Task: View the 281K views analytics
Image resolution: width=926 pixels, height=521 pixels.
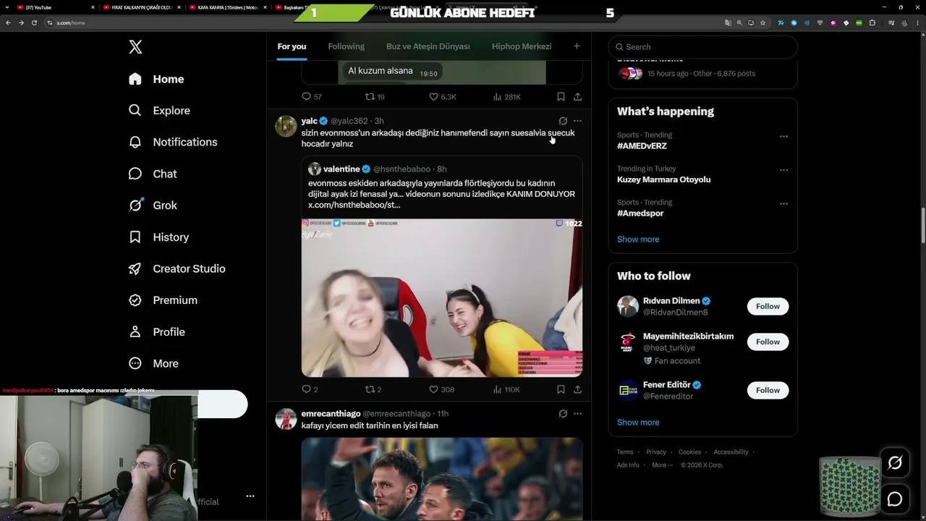Action: pyautogui.click(x=506, y=97)
